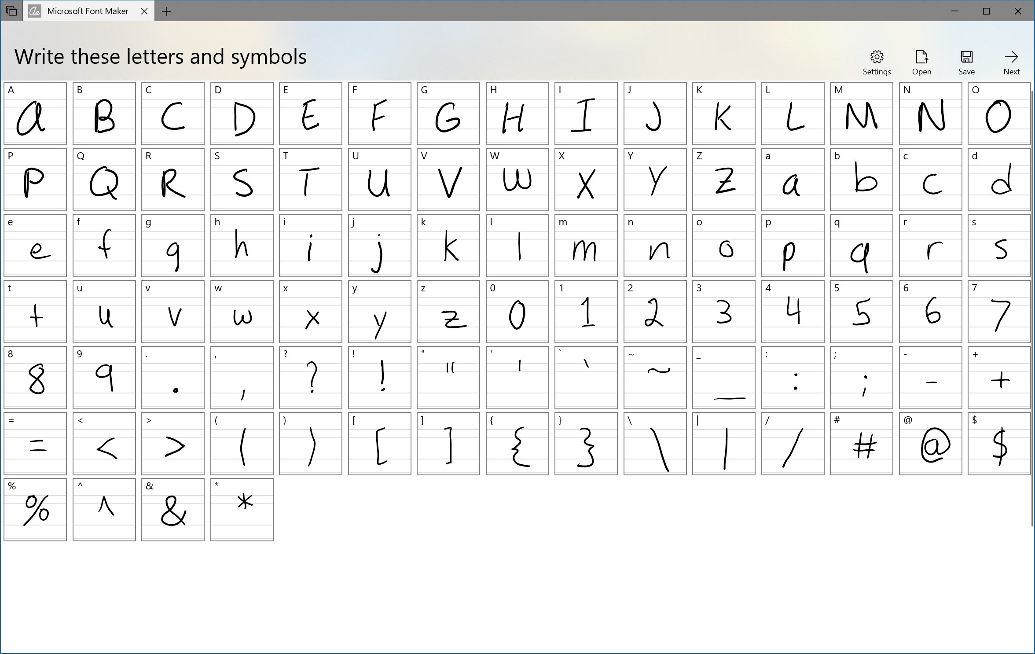Click the digit 0 writing cell

click(x=517, y=311)
